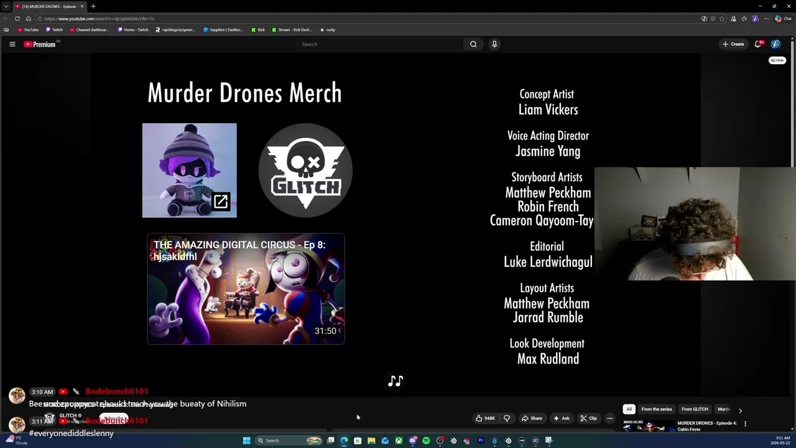
Task: Click the Ask button
Action: point(561,418)
